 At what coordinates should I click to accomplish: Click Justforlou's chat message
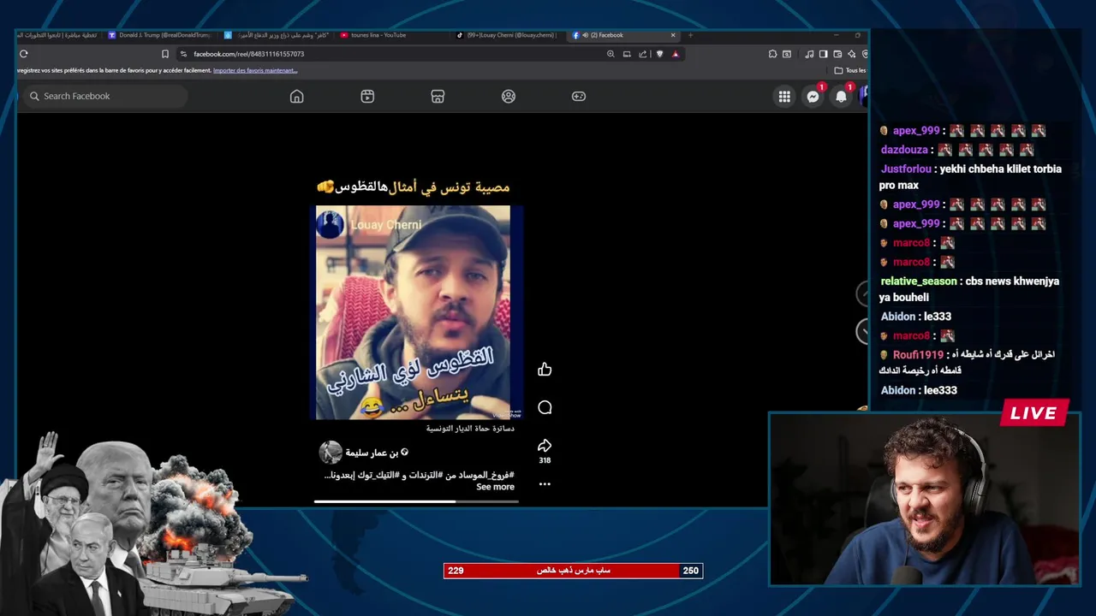(970, 177)
